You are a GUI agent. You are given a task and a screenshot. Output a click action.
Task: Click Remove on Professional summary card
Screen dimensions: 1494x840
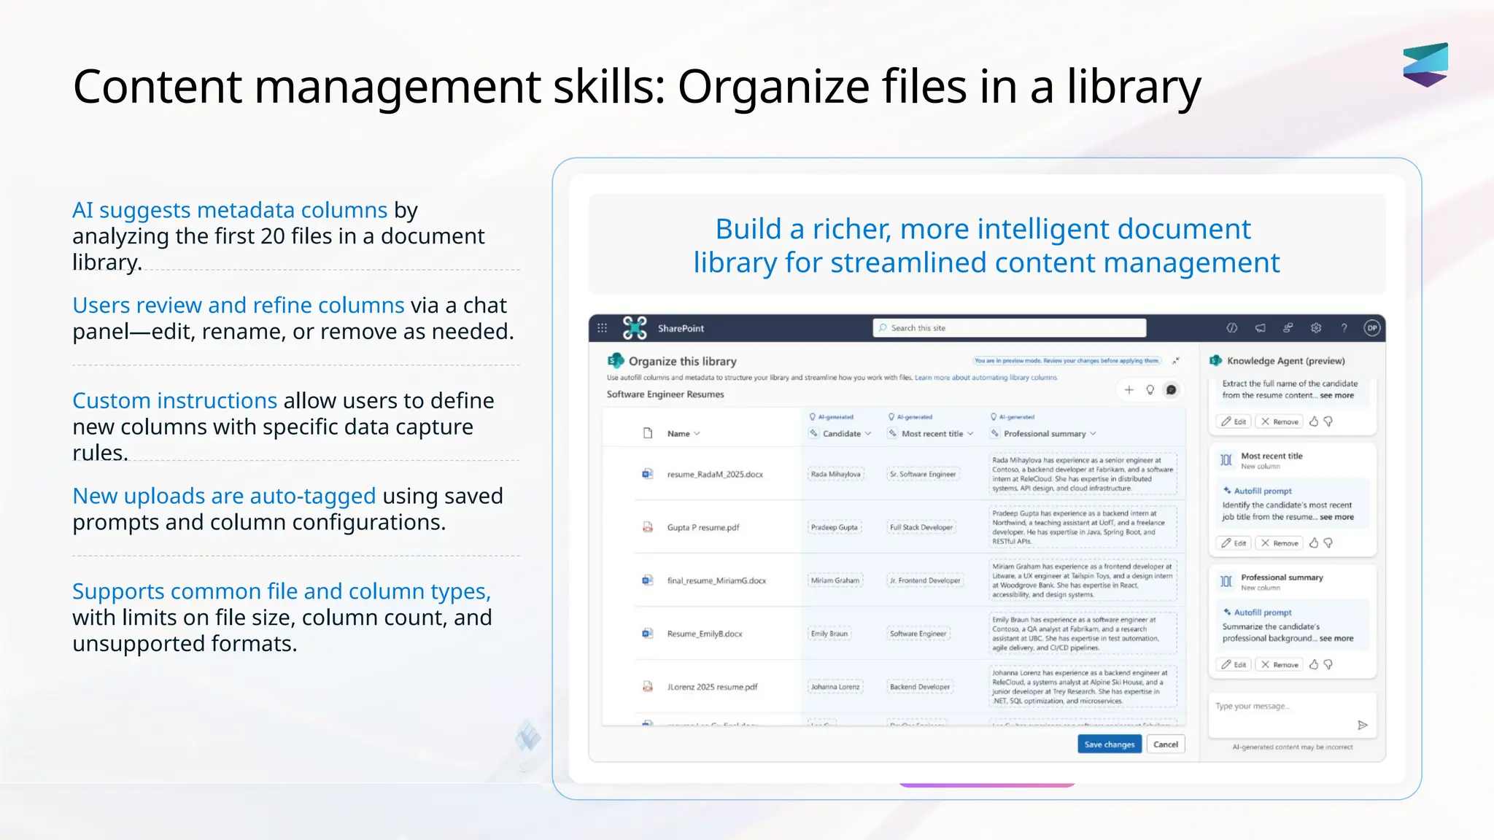(1280, 664)
